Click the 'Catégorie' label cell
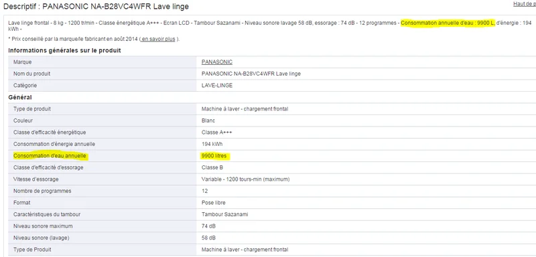 103,85
